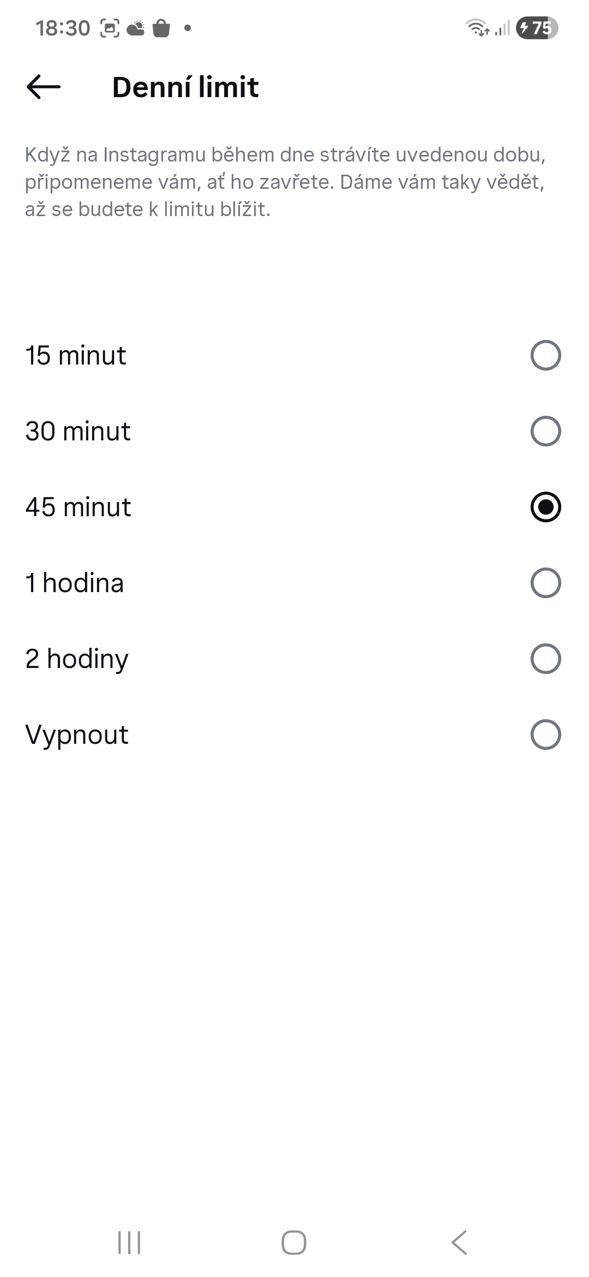Open recent apps from navigation bar

129,1243
